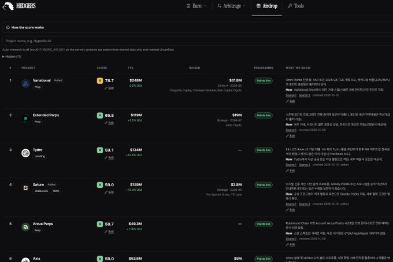This screenshot has height=262, width=393.
Task: Open the Arbitrage dropdown menu
Action: point(231,6)
